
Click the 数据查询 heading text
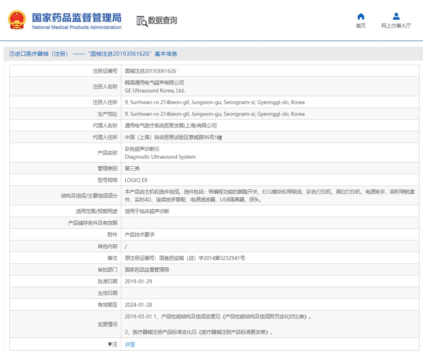162,20
